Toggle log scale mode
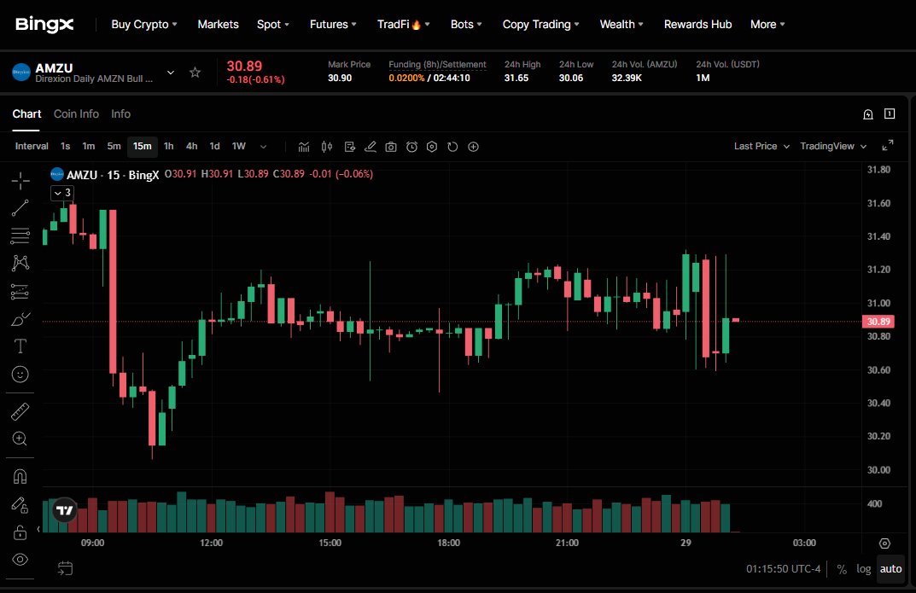This screenshot has width=916, height=593. click(863, 569)
